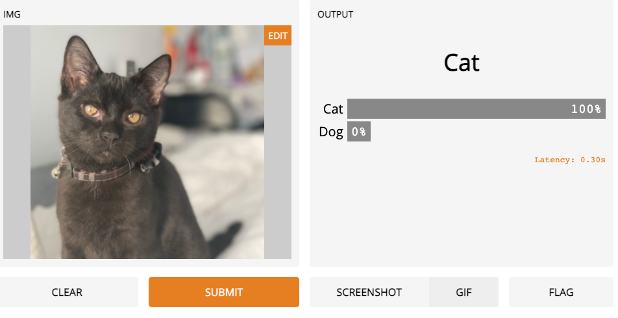Click the 100% value in the Cat bar
618x318 pixels.
click(x=586, y=108)
